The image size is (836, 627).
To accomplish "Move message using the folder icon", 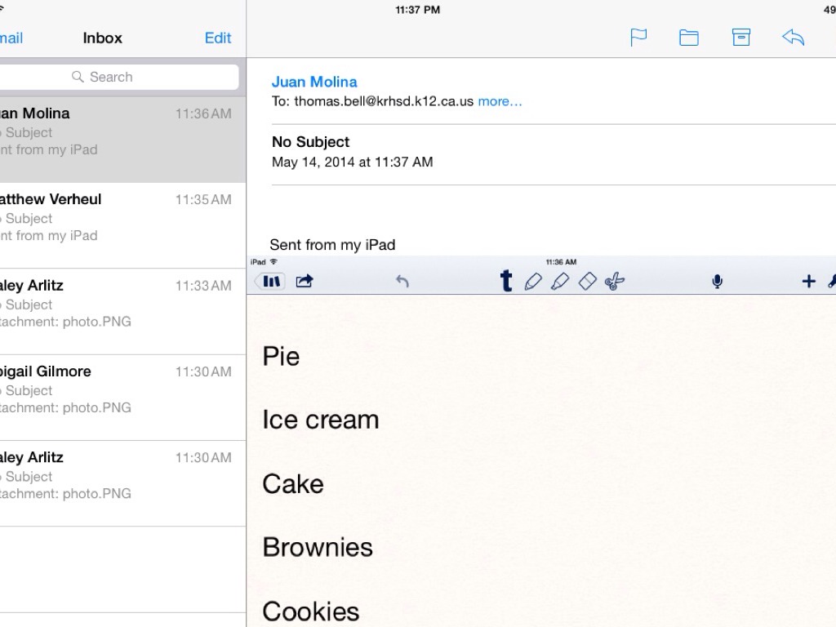I will point(689,38).
